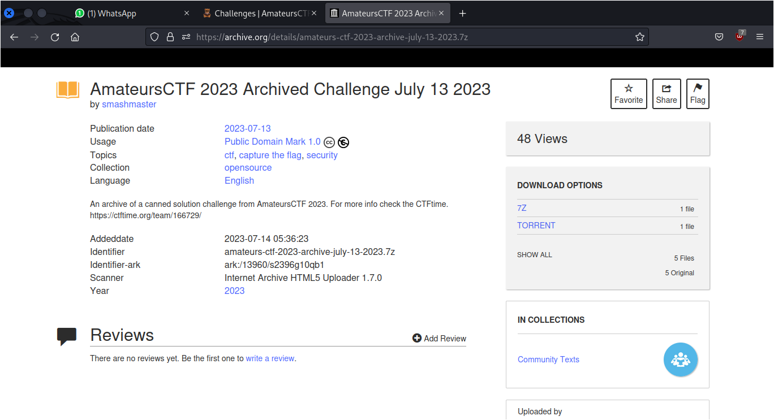Viewport: 774px width, 420px height.
Task: Open the capture the flag topic link
Action: coord(270,155)
